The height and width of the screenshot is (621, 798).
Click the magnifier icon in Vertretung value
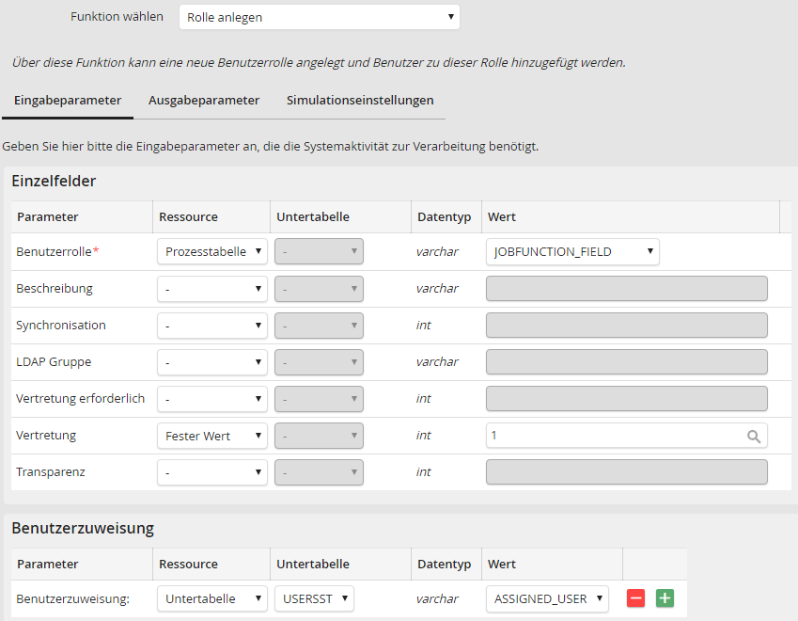(x=753, y=436)
